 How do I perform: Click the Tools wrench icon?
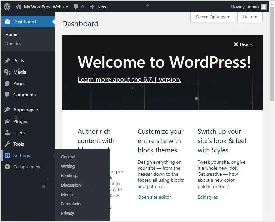pos(7,144)
